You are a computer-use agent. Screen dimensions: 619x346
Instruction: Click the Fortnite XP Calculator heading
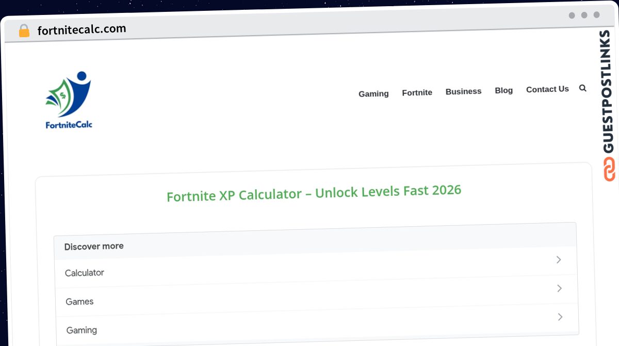click(314, 193)
